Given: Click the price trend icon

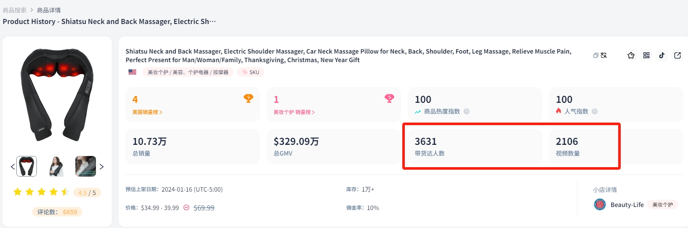Looking at the screenshot, I should 186,208.
